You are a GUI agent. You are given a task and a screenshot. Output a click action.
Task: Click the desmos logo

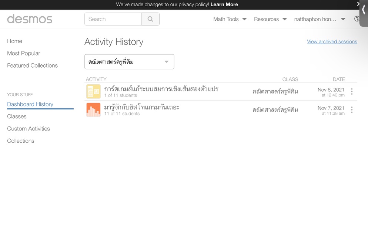(x=30, y=19)
